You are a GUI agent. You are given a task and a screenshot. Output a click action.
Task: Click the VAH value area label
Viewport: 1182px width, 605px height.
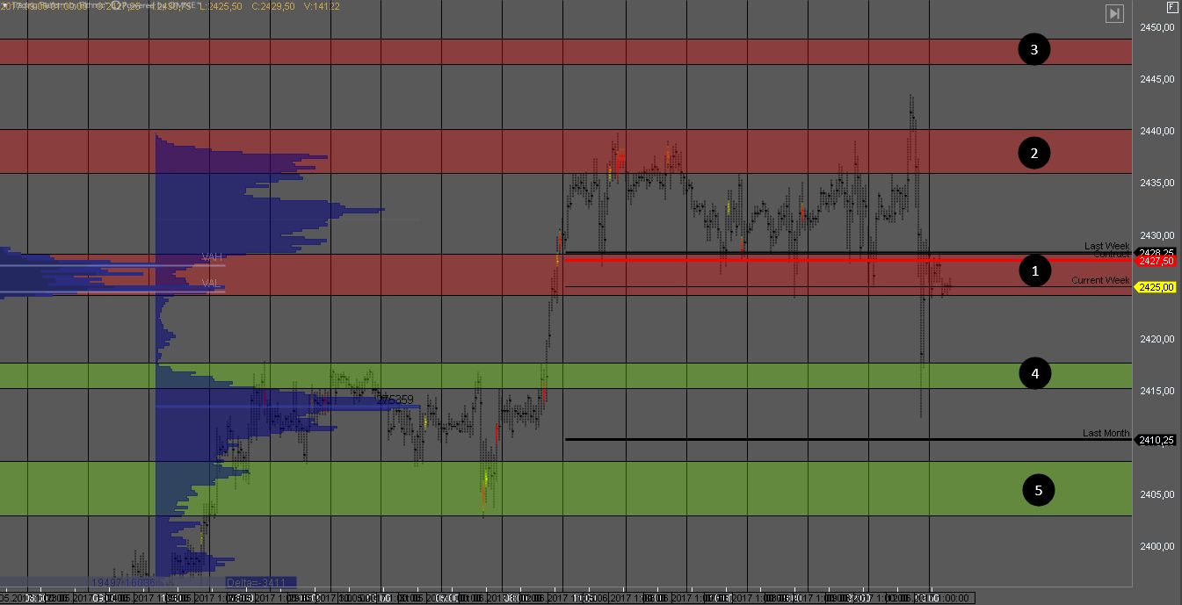click(211, 257)
